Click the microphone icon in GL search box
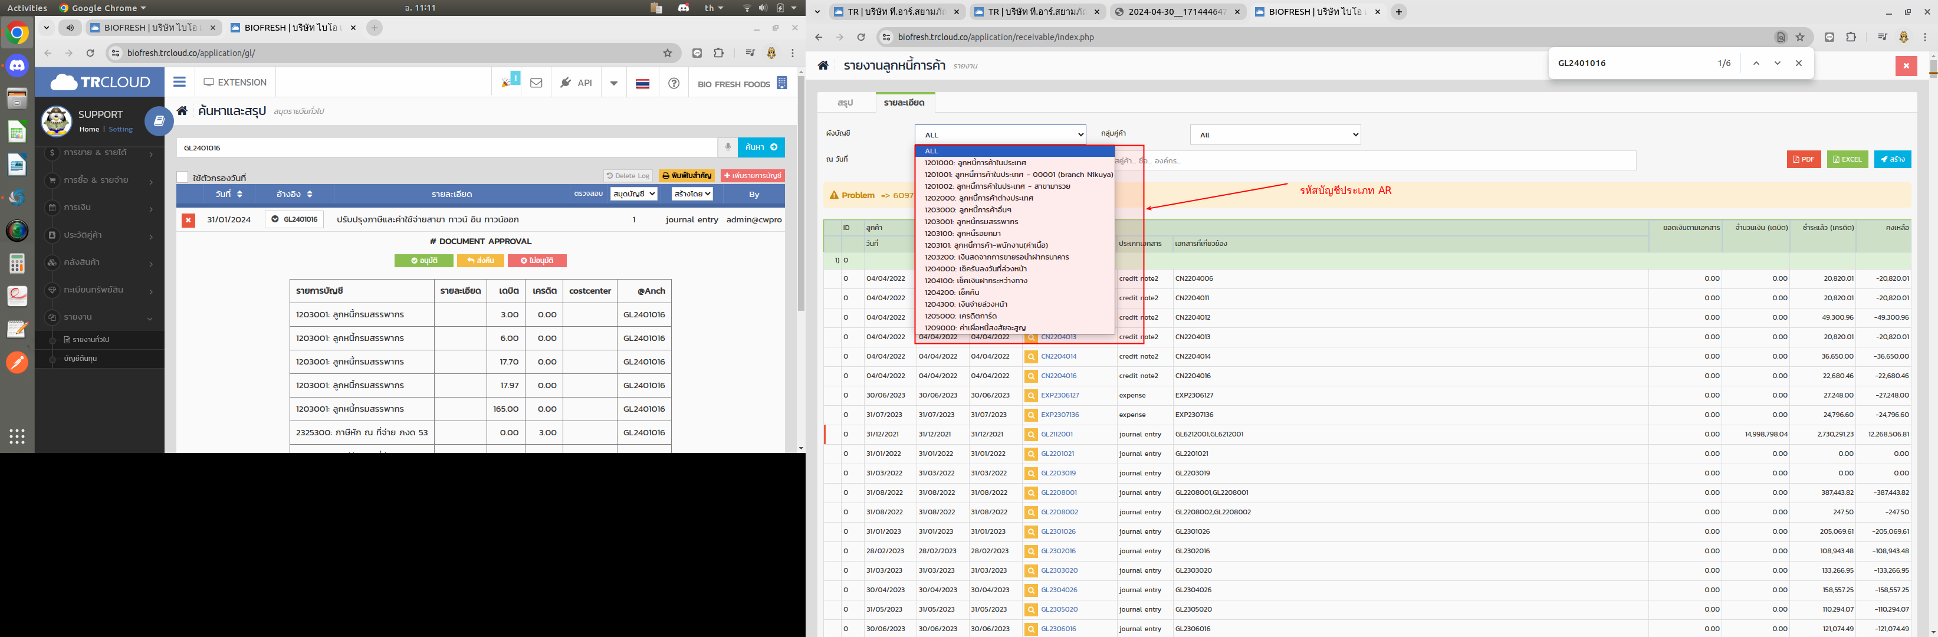The width and height of the screenshot is (1938, 637). (x=728, y=147)
